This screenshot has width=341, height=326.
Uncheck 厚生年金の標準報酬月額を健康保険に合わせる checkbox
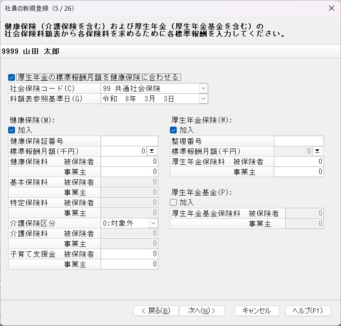[x=12, y=77]
